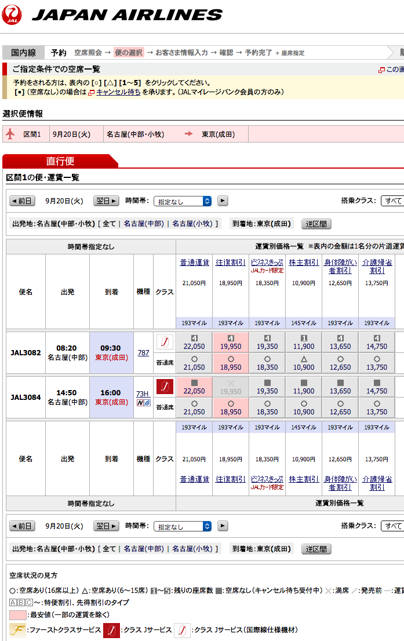Viewport: 404px width, 641px height.
Task: Select JAL3082 普通席 12,650 fare
Action: (340, 363)
